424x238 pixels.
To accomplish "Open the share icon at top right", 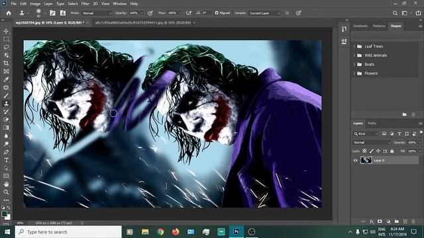I will point(418,13).
